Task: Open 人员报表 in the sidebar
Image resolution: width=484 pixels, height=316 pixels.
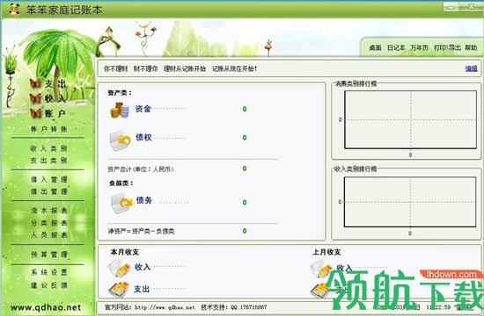Action: (49, 235)
